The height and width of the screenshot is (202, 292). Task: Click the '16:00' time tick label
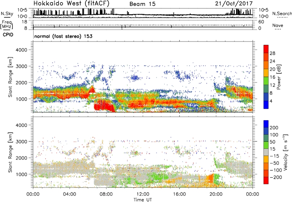[179, 194]
